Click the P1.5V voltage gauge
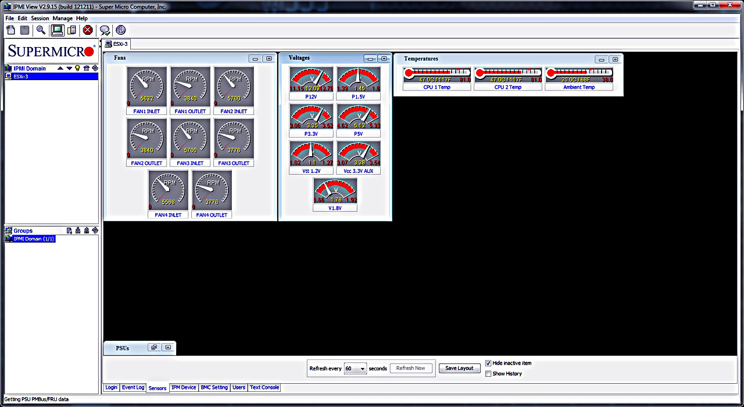The image size is (744, 407). 359,80
